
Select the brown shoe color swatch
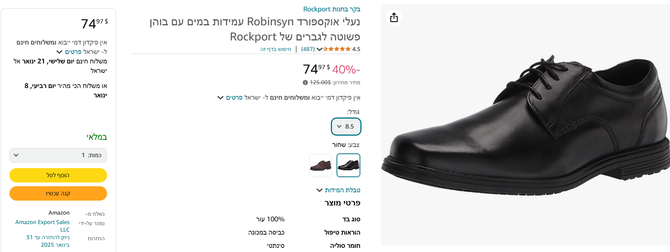click(321, 165)
